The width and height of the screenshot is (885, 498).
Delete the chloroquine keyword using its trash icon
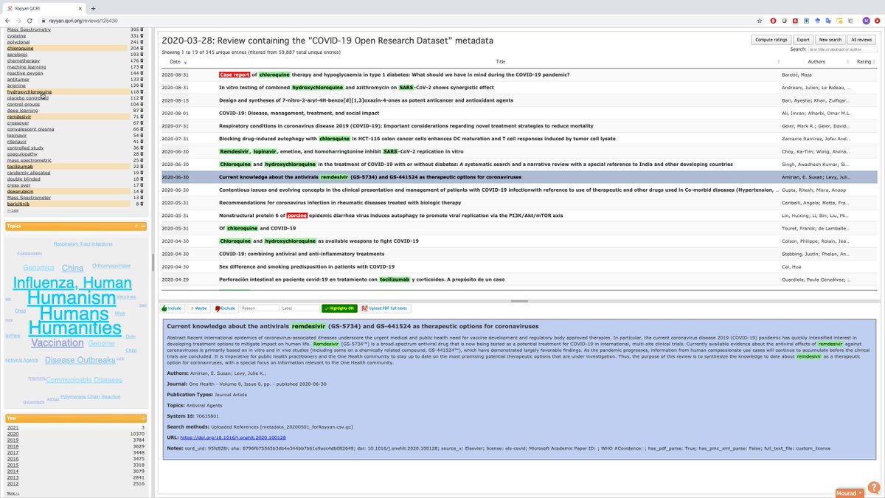142,47
